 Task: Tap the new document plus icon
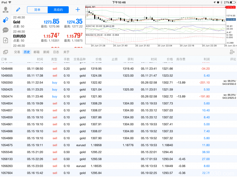click(x=6, y=40)
